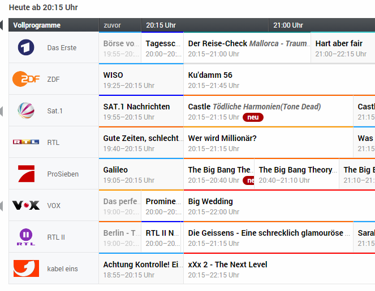Select the Vollprogramme header tab
This screenshot has width=375, height=291.
point(54,25)
